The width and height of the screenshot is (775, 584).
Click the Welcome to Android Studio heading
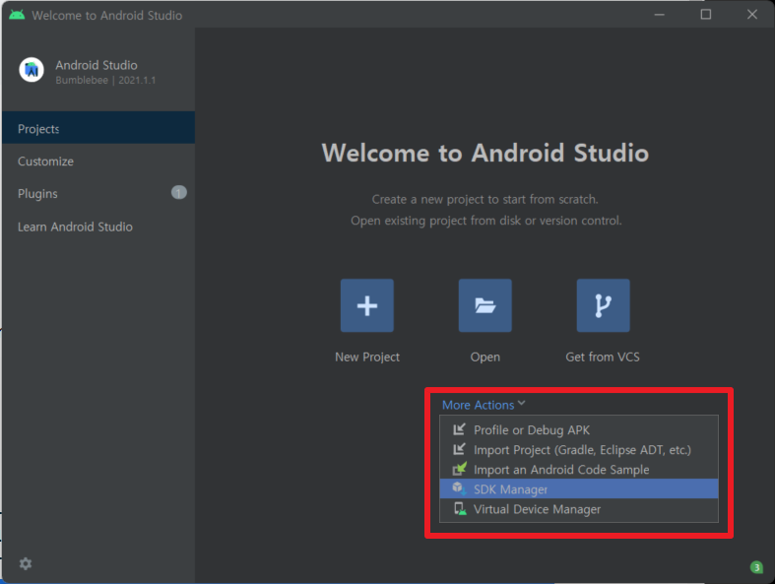tap(484, 153)
